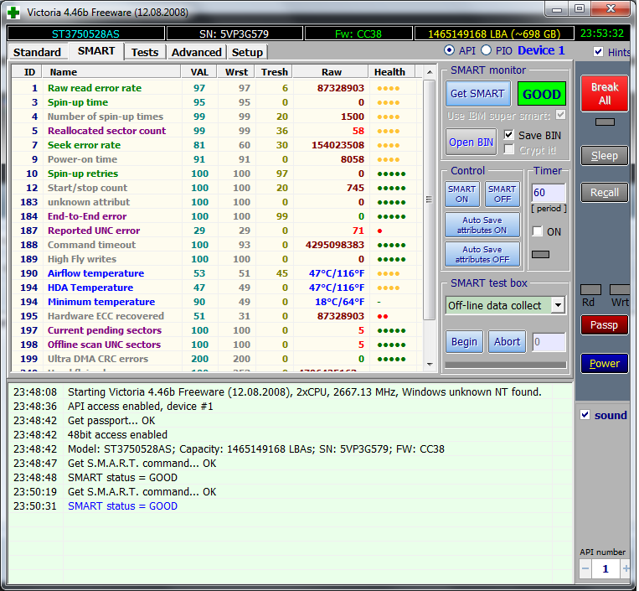Click the green GOOD status indicator
The height and width of the screenshot is (591, 639).
point(542,94)
